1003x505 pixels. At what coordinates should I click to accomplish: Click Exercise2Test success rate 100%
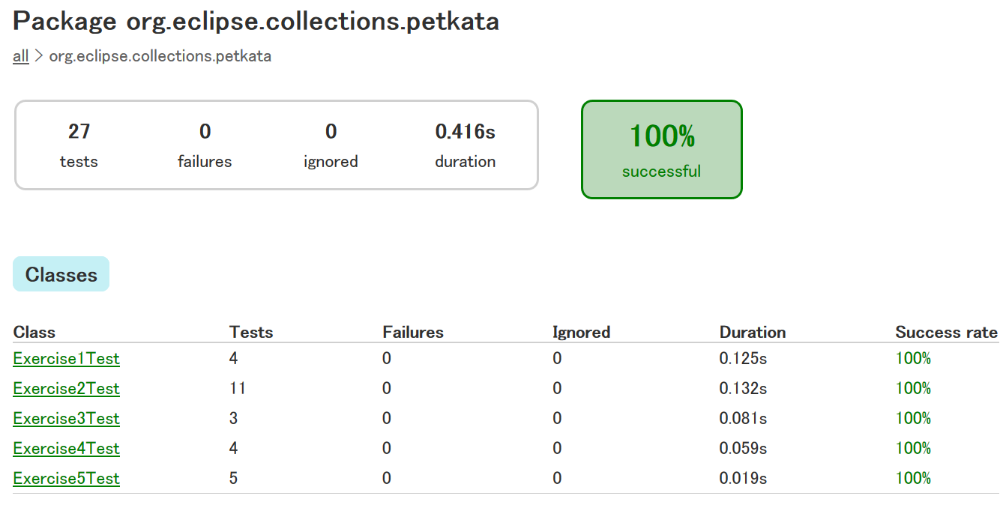pos(913,389)
